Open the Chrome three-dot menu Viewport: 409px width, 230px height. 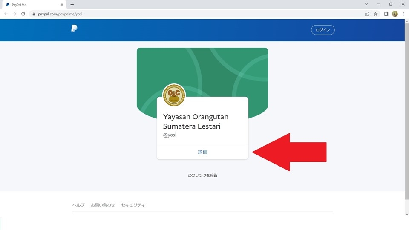[x=403, y=14]
